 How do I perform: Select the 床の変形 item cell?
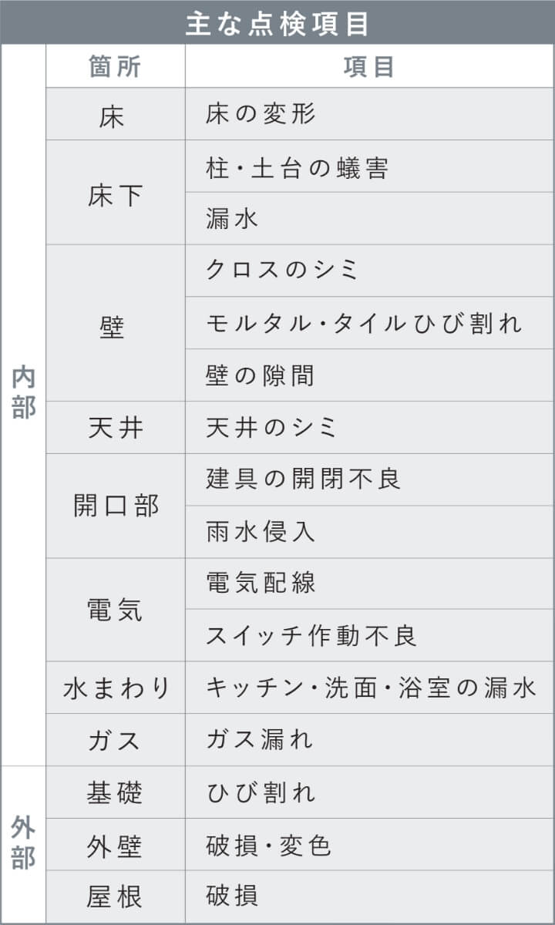click(x=369, y=114)
